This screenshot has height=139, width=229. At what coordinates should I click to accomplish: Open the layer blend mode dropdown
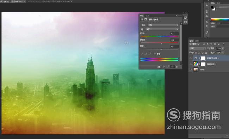click(197, 48)
